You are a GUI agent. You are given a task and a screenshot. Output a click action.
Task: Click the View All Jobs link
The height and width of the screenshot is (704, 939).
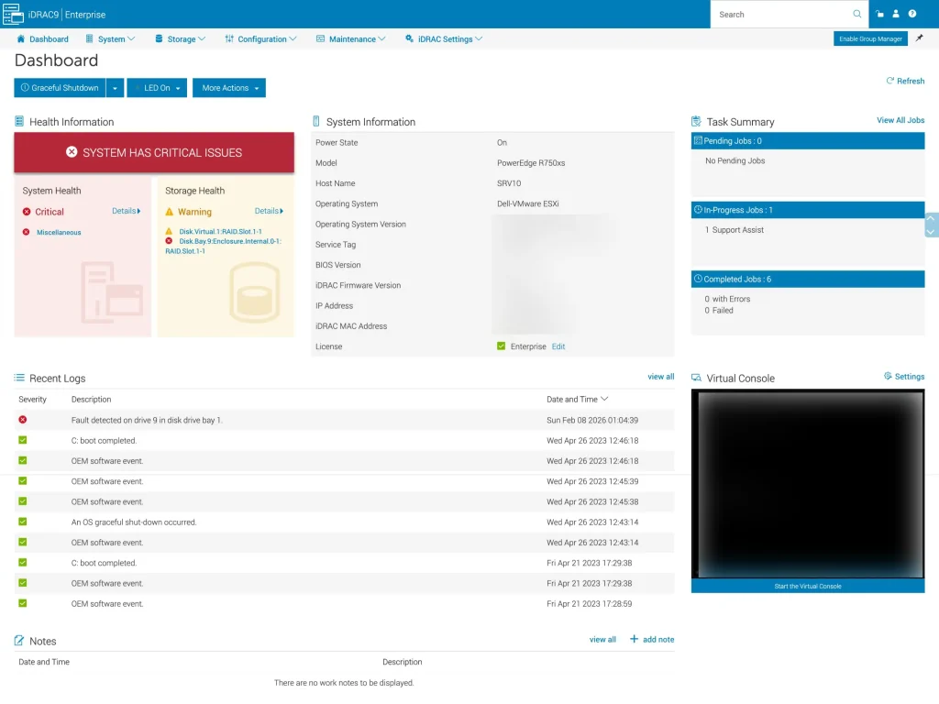902,120
